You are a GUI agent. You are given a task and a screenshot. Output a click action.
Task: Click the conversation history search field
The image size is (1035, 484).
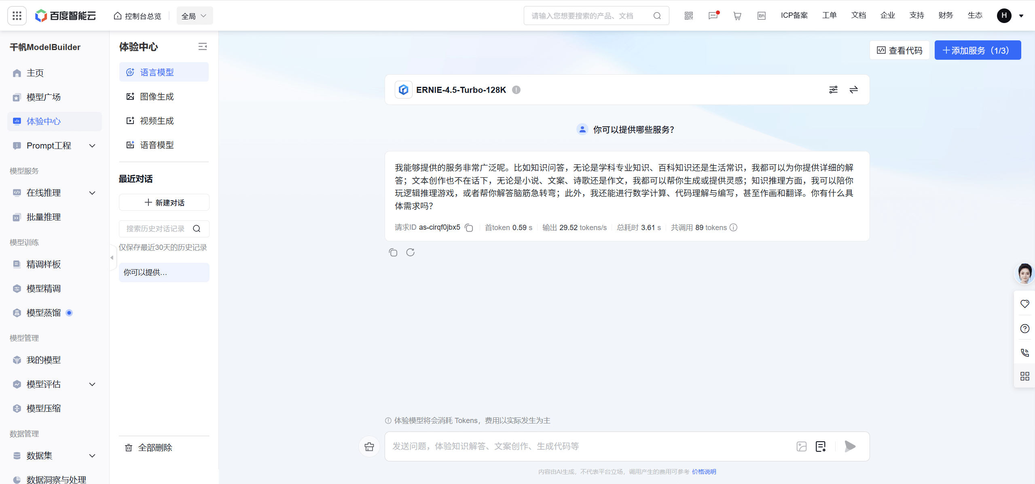[x=158, y=228]
